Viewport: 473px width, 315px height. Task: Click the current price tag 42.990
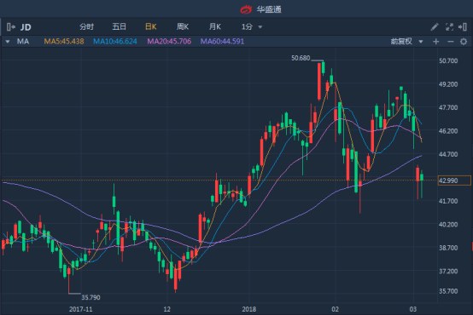point(454,180)
